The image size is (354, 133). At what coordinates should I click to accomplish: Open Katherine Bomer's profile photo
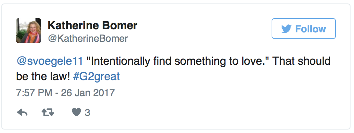(x=29, y=31)
